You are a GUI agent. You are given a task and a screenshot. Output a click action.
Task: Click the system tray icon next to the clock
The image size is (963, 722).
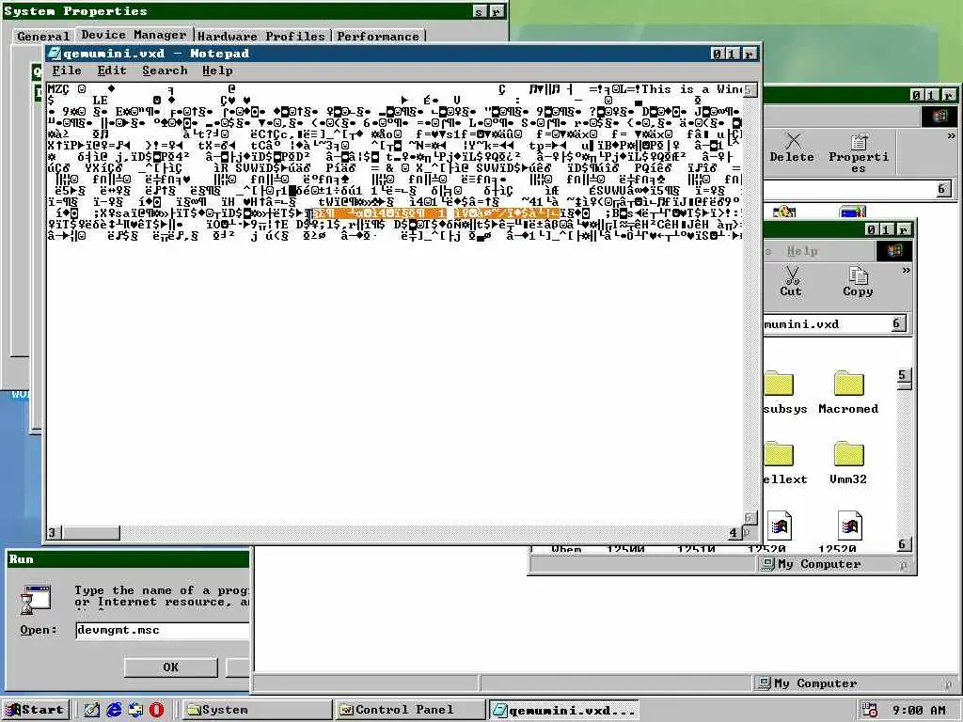[869, 711]
